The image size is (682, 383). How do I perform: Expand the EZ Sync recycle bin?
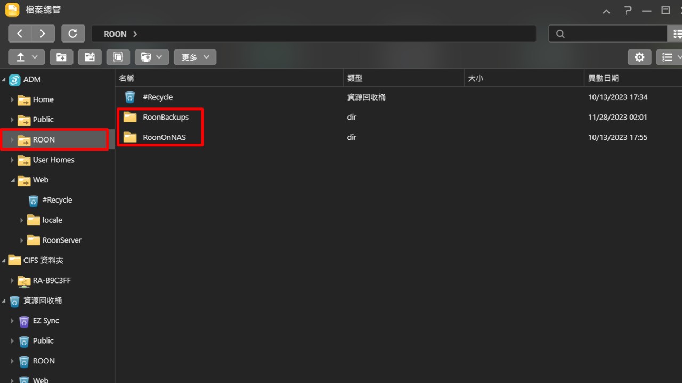[12, 321]
